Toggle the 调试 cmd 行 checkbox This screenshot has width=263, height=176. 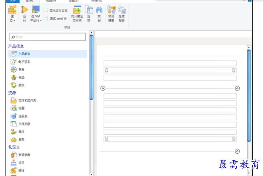point(47,18)
